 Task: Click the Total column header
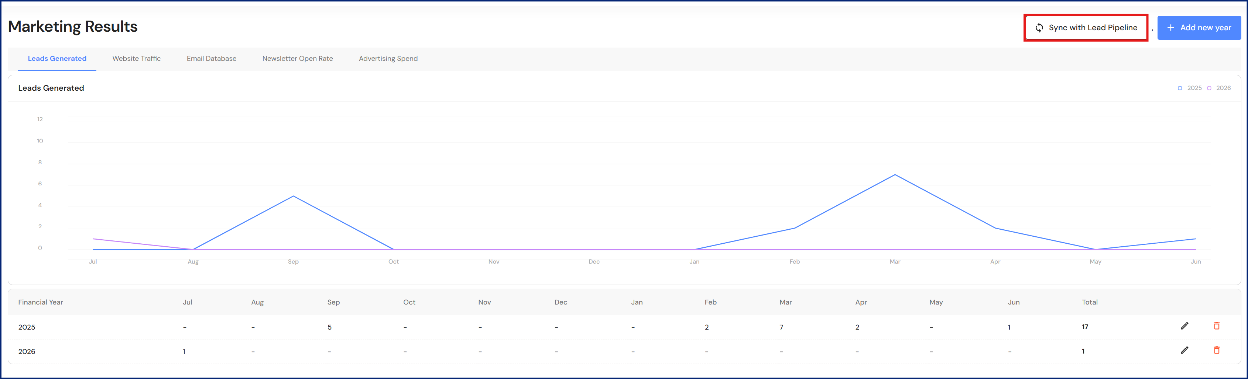click(1090, 303)
